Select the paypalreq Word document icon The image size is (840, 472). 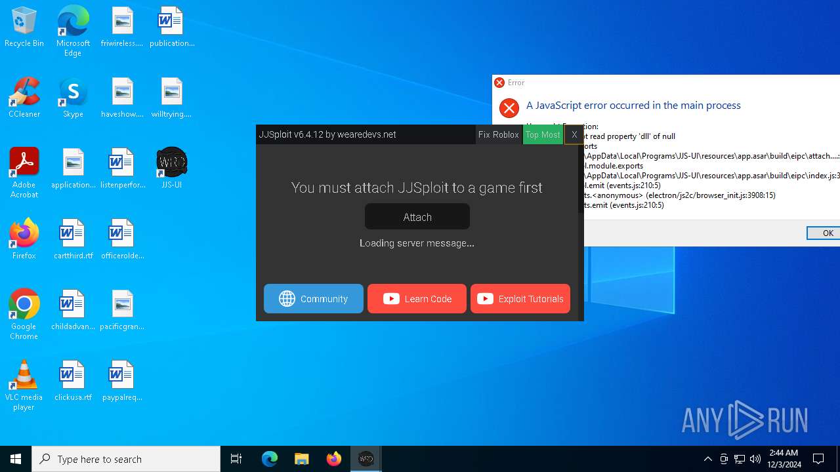tap(122, 382)
